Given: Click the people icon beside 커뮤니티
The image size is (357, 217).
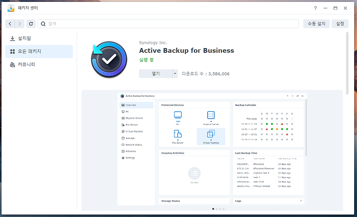Looking at the screenshot, I should pyautogui.click(x=12, y=65).
